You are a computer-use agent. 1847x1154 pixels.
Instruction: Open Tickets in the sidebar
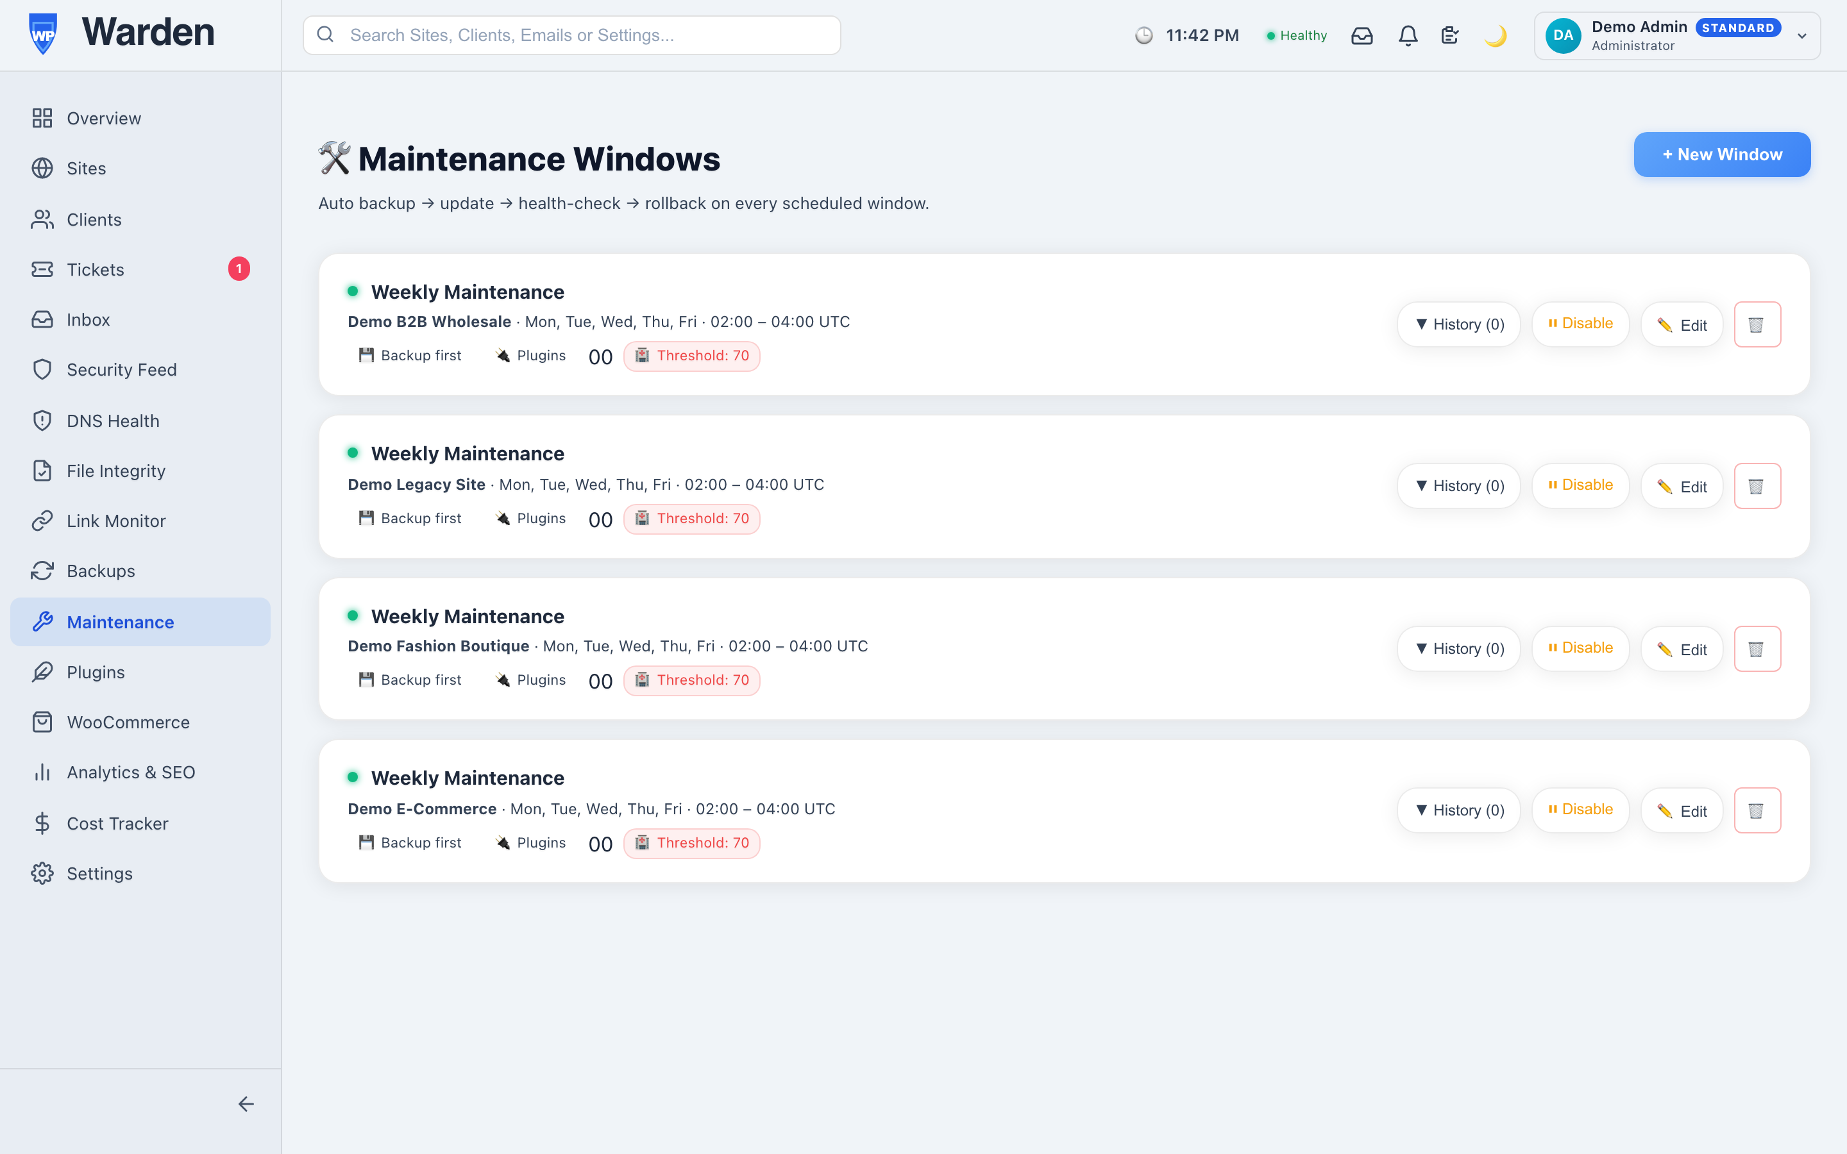click(x=140, y=269)
